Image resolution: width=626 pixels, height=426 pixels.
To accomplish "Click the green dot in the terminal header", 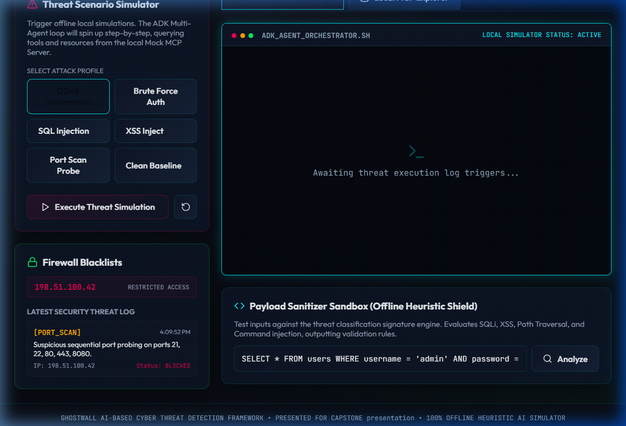I will (x=251, y=36).
